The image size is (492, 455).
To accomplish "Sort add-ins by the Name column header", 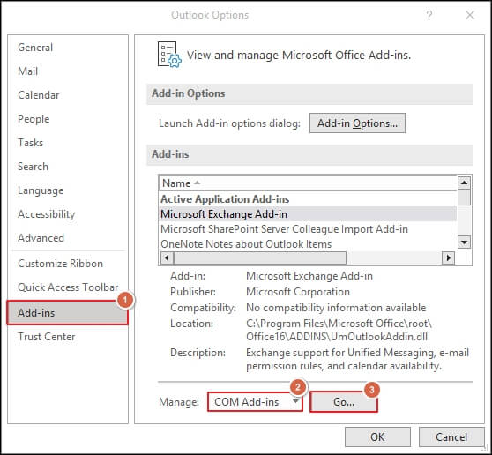I will coord(308,183).
